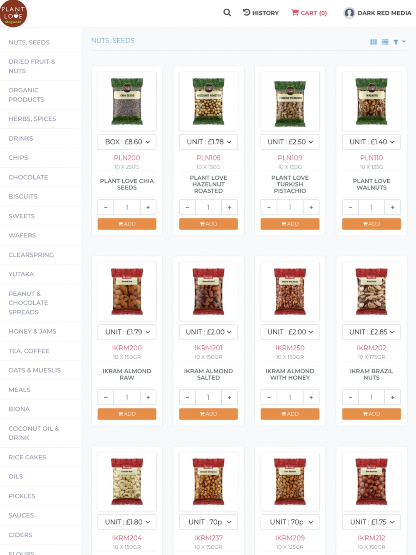Switch to list view layout
This screenshot has height=555, width=416.
click(x=385, y=42)
